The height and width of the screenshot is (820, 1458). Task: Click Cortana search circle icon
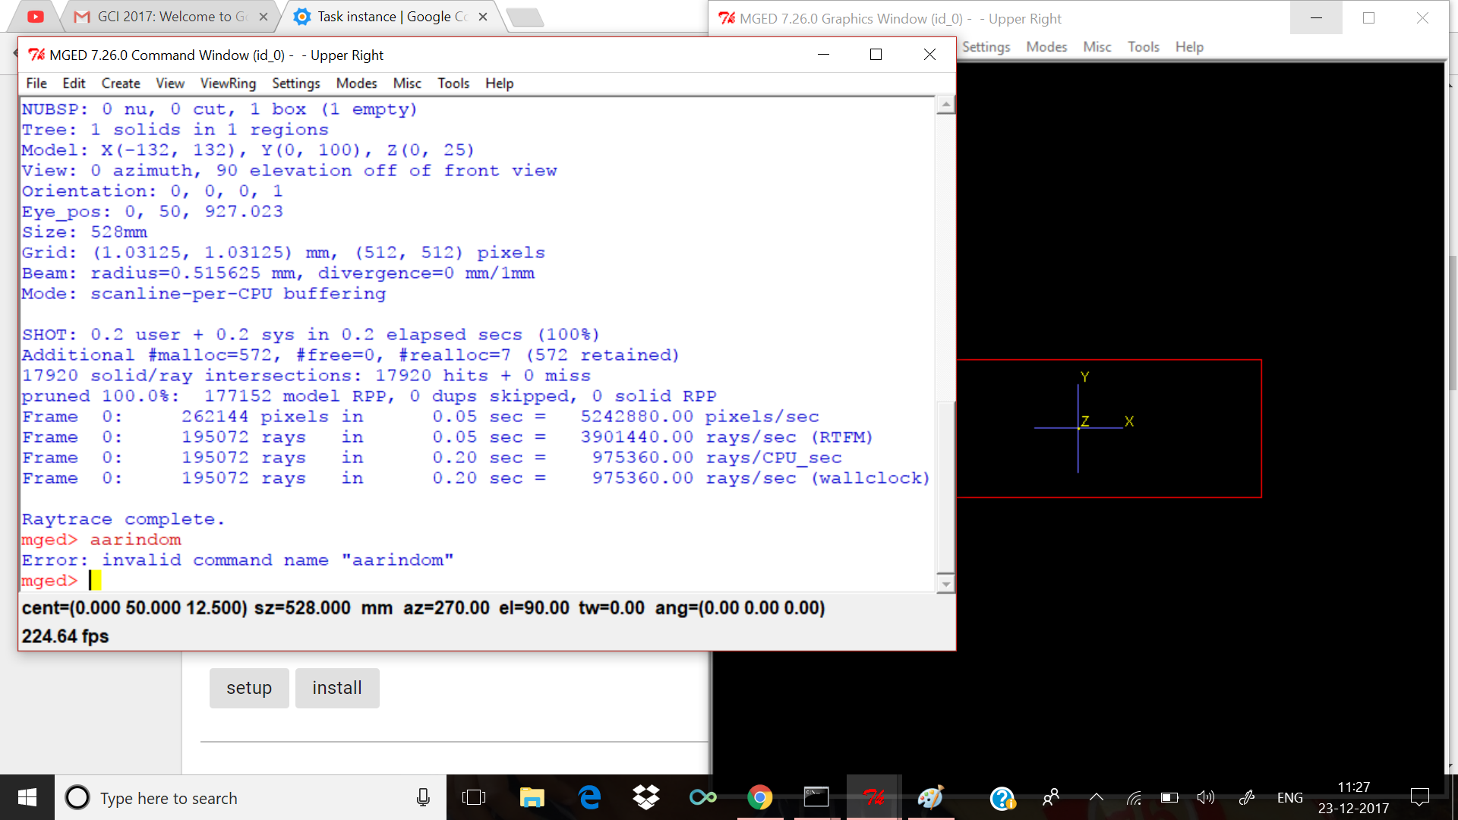coord(77,797)
